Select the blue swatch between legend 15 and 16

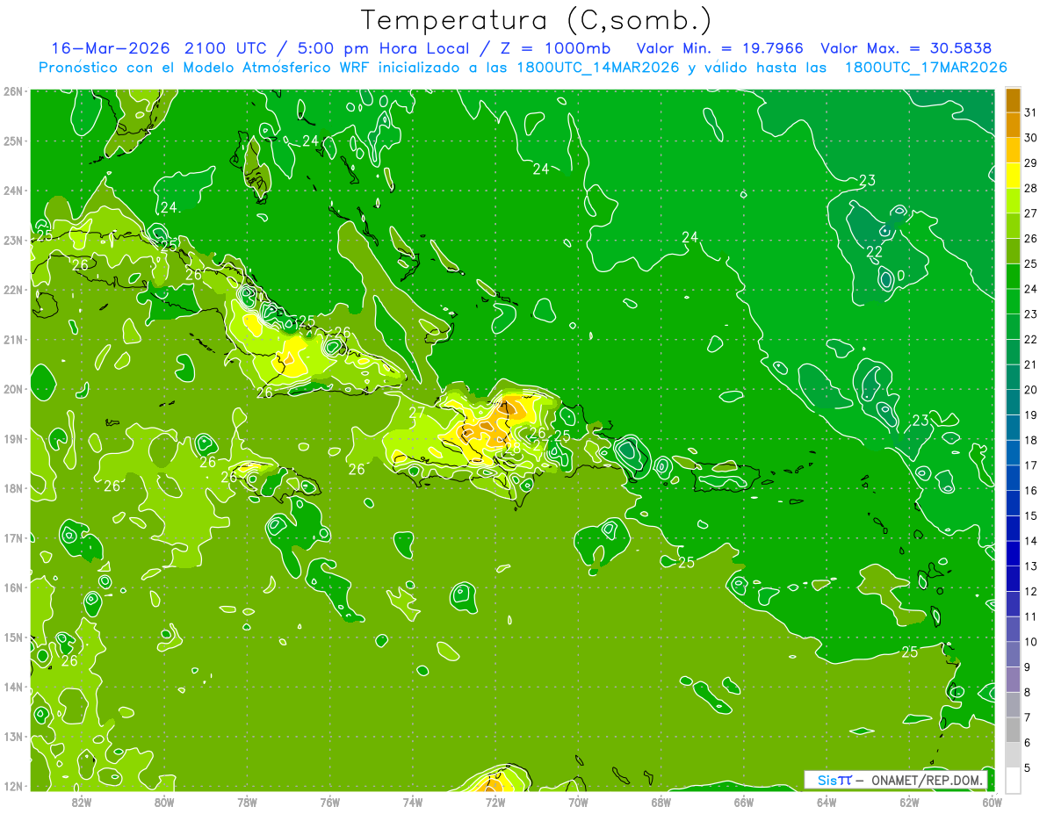[1013, 502]
